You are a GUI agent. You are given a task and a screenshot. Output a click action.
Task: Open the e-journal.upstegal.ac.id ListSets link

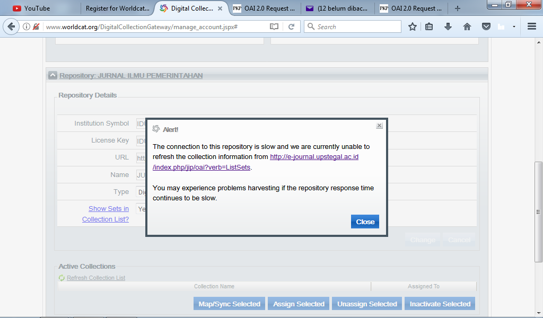314,157
